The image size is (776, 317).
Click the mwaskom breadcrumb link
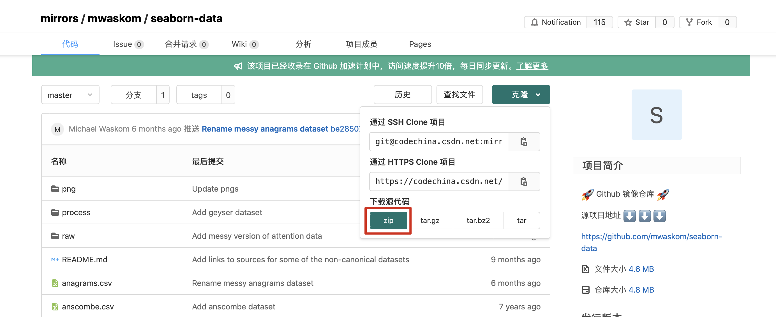[x=114, y=19]
